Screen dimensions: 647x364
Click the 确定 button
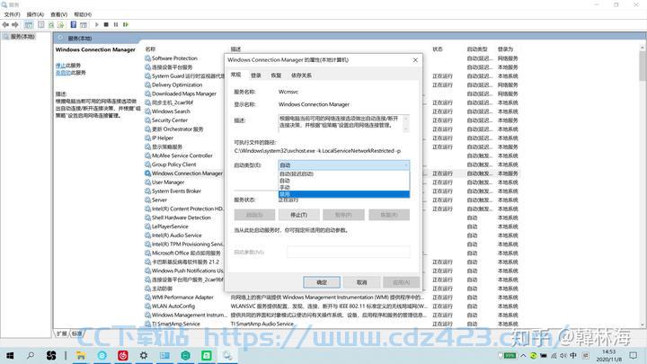[x=322, y=282]
